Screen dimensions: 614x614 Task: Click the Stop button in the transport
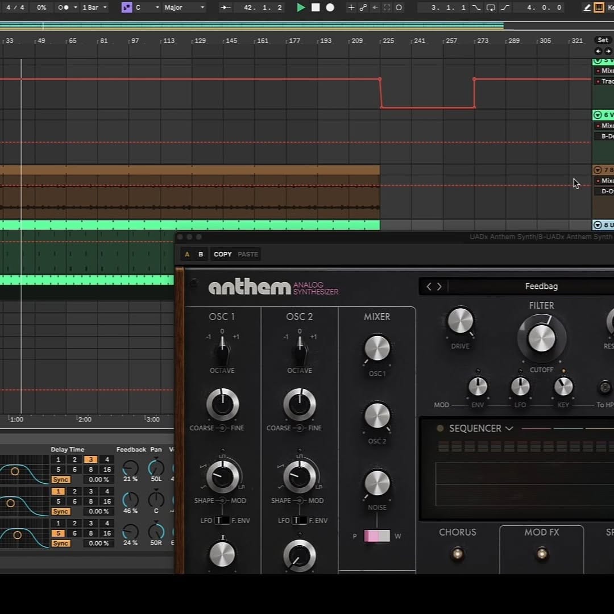click(316, 7)
